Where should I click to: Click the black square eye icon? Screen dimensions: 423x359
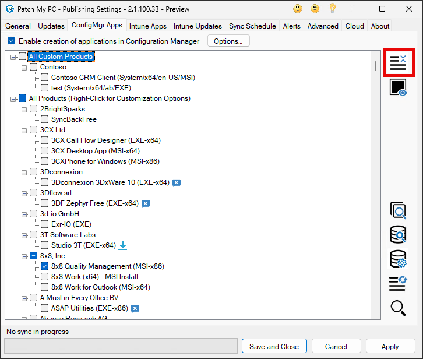[x=398, y=88]
